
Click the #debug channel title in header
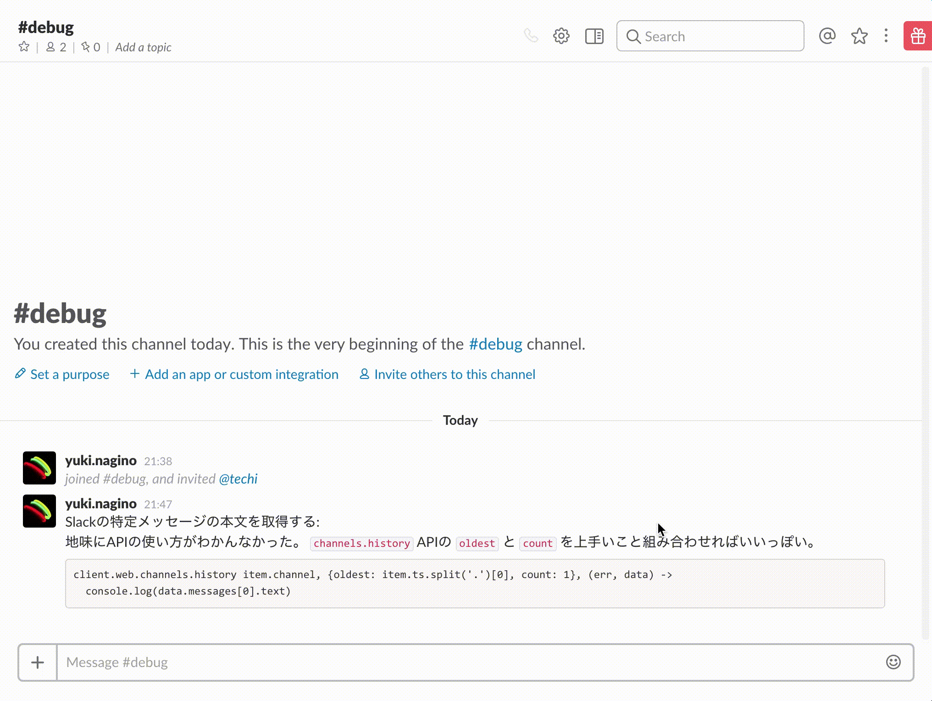46,28
